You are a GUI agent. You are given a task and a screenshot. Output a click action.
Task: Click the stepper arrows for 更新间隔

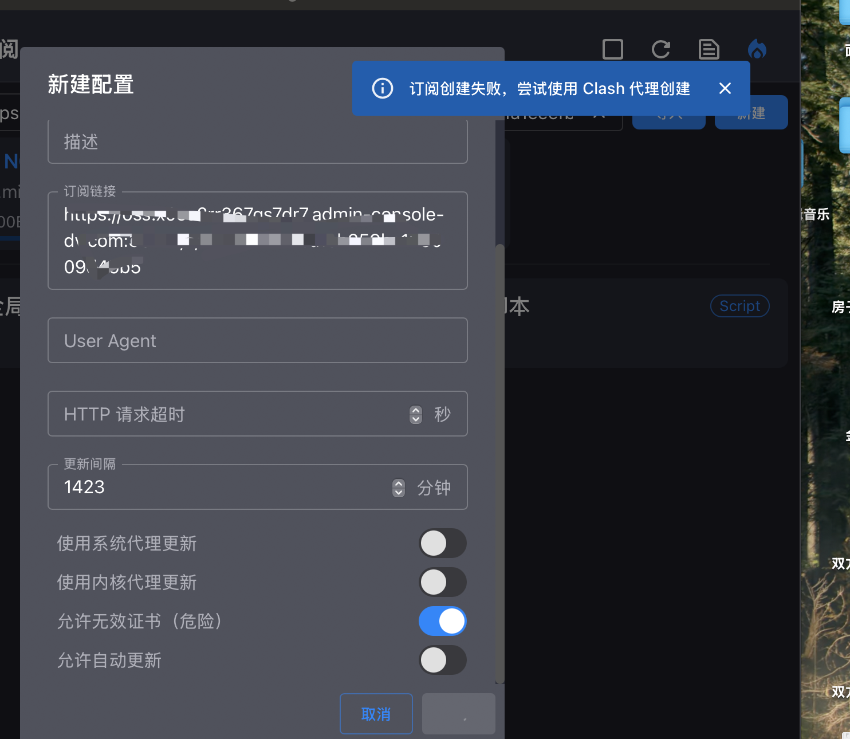(x=399, y=488)
